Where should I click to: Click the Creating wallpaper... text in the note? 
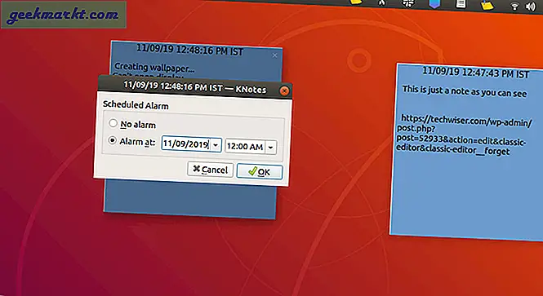(x=154, y=67)
